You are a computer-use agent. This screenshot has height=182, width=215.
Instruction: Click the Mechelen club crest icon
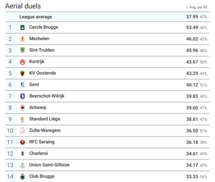pyautogui.click(x=23, y=39)
